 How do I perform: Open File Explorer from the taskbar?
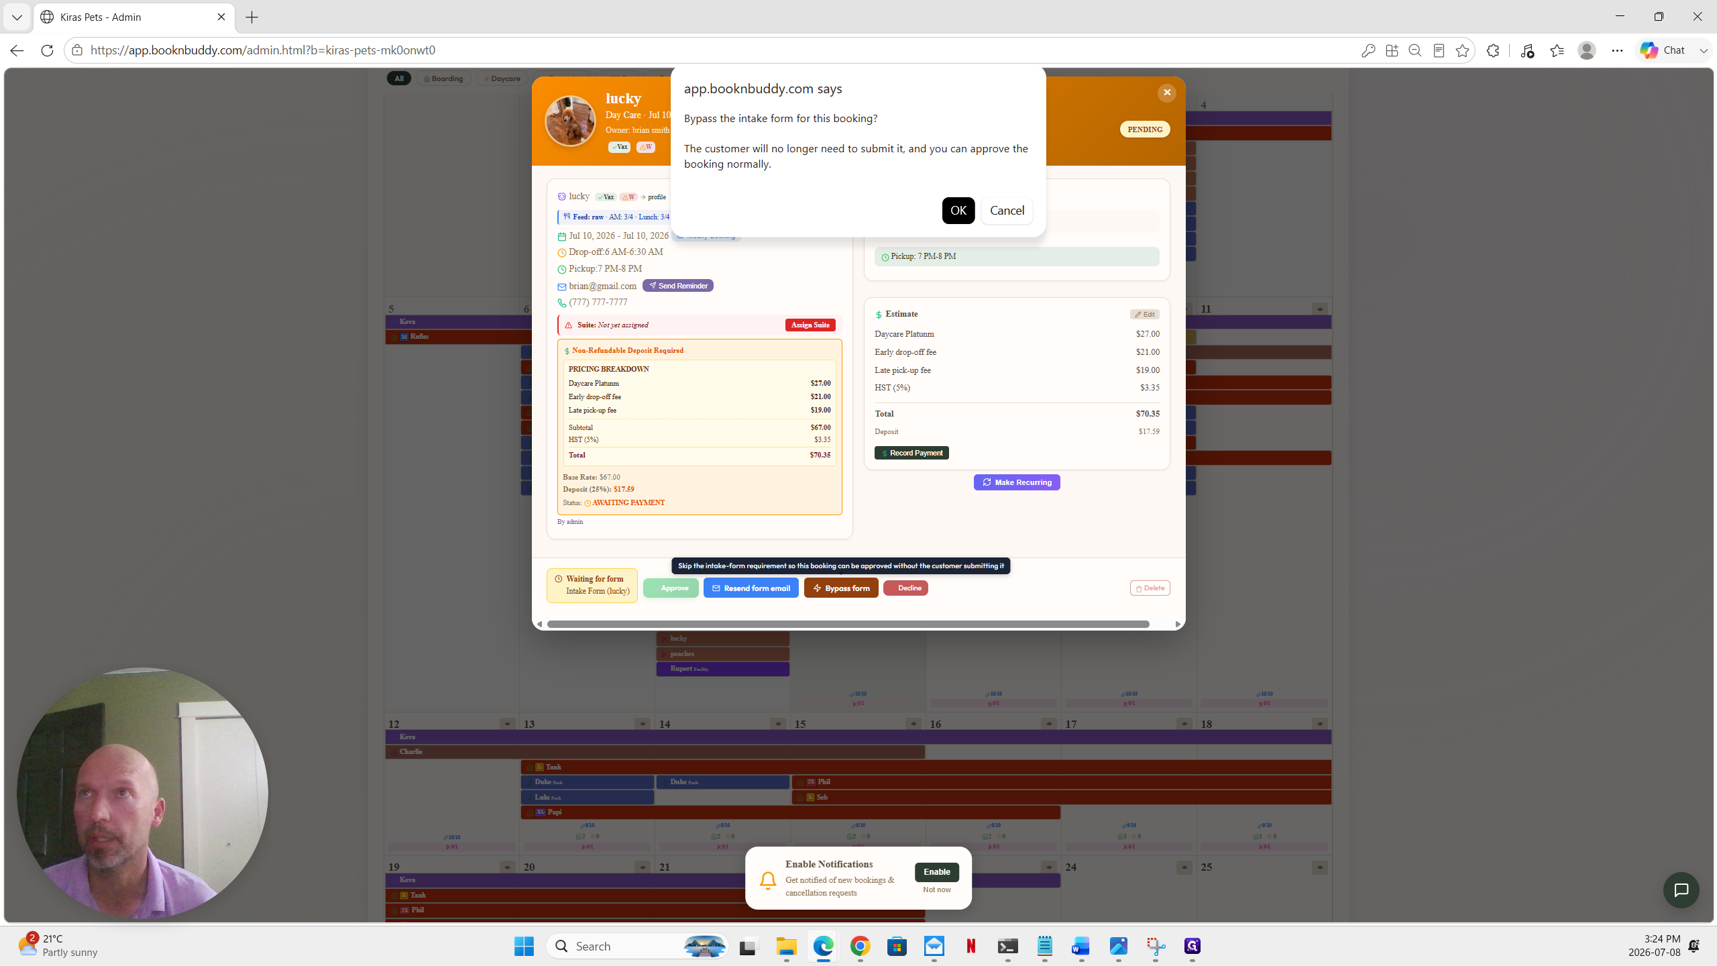(786, 946)
